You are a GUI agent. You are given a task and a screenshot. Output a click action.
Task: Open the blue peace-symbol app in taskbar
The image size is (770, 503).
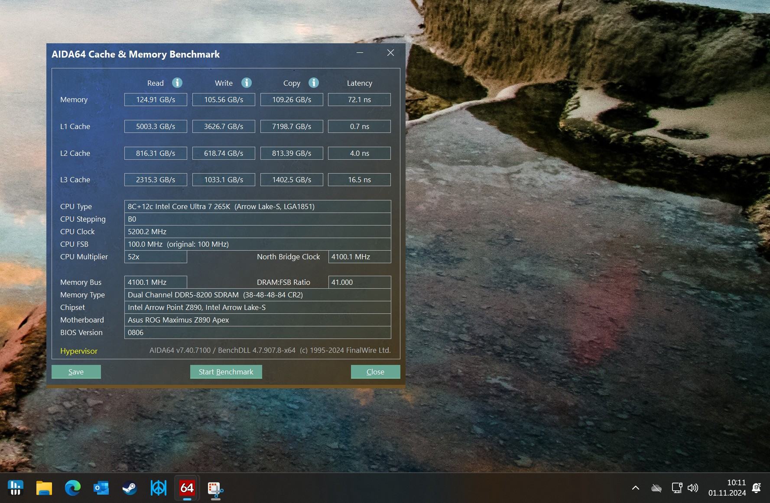(158, 488)
